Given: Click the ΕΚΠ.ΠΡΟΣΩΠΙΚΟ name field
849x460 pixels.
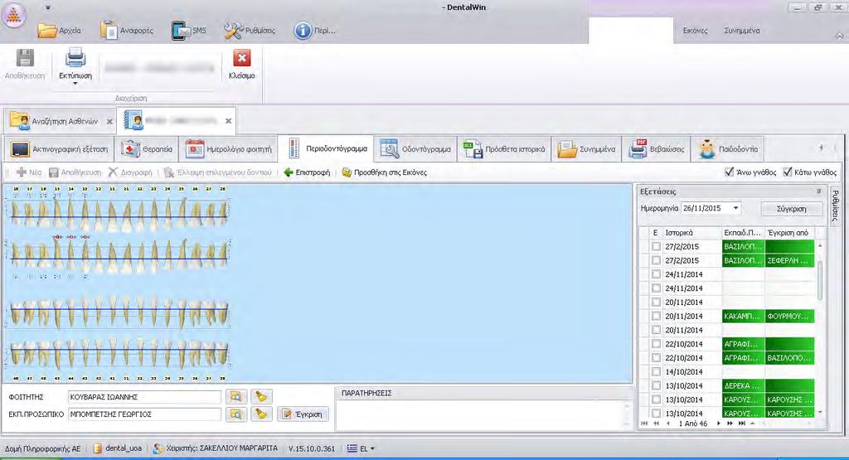Looking at the screenshot, I should coord(144,414).
